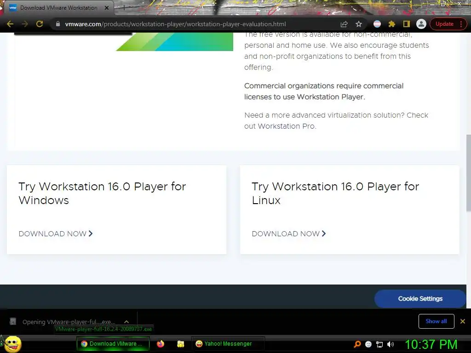Image resolution: width=471 pixels, height=353 pixels.
Task: Close the Download VMware Workstation tab
Action: [x=107, y=8]
